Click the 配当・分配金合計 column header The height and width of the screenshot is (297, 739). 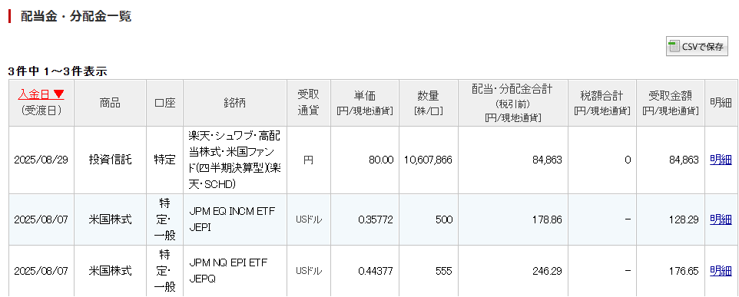click(513, 103)
